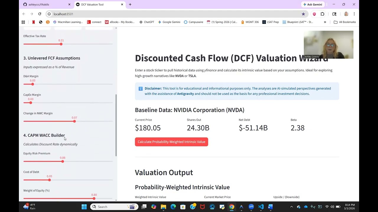Open the browser Extensions puzzle icon

[322, 14]
